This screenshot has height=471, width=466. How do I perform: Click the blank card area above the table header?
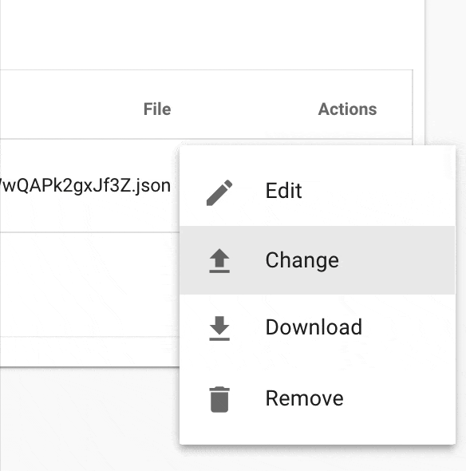pos(210,34)
